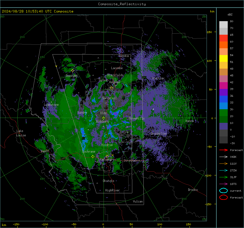This screenshot has height=228, width=244.
Task: Click the 2024/08/28 10:53:40 UTC timestamp
Action: (x=27, y=11)
